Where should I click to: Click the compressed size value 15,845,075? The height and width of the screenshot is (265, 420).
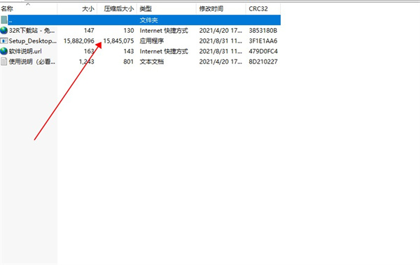coord(118,41)
